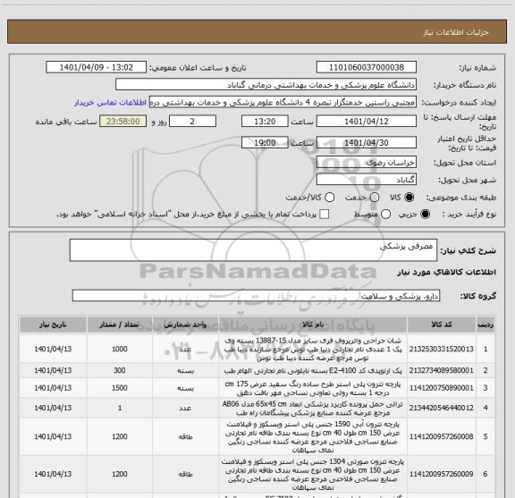Click the need number field 1101060037000038

coord(367,67)
